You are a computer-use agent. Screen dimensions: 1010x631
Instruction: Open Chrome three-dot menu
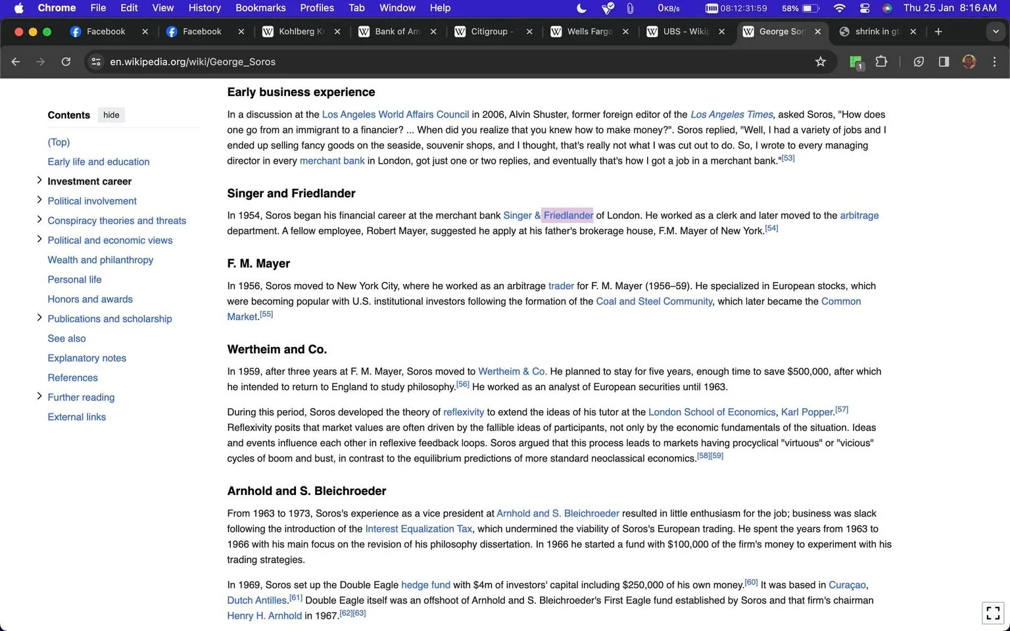(x=994, y=62)
